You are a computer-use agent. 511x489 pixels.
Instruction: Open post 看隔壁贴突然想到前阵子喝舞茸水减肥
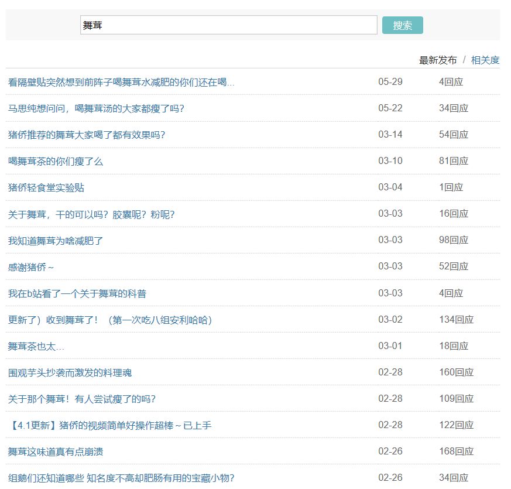coord(121,82)
